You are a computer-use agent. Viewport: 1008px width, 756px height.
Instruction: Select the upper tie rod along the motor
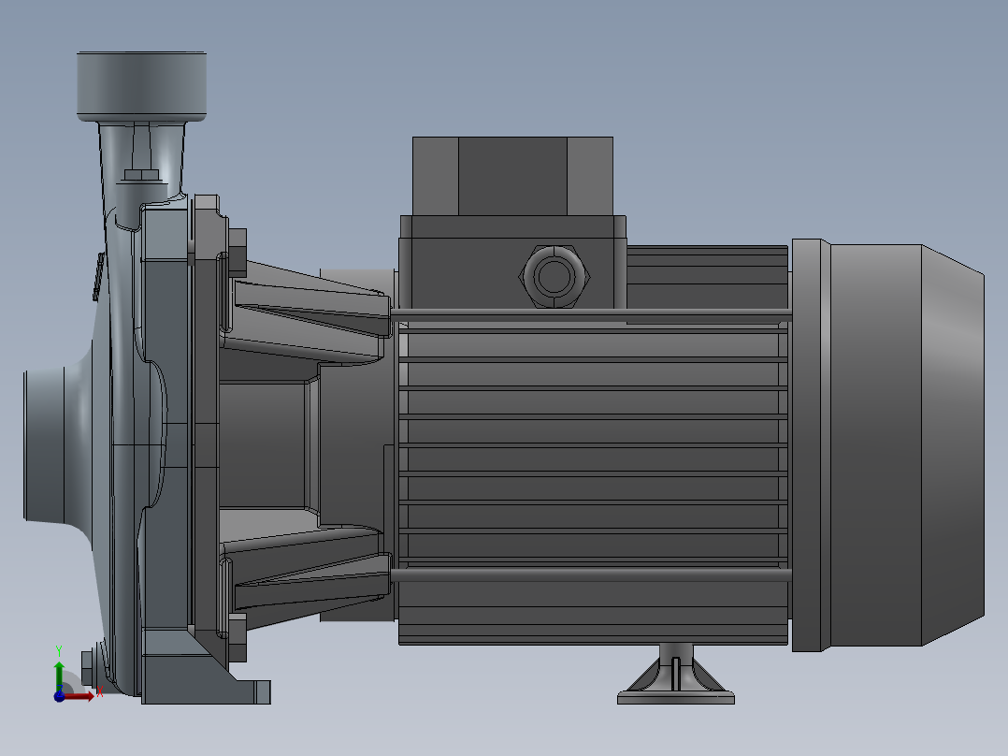point(591,313)
